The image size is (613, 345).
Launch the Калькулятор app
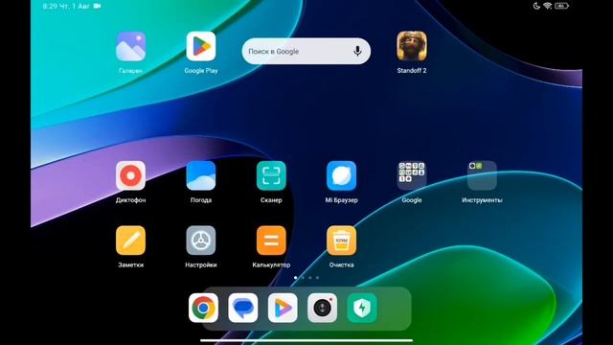pyautogui.click(x=271, y=241)
